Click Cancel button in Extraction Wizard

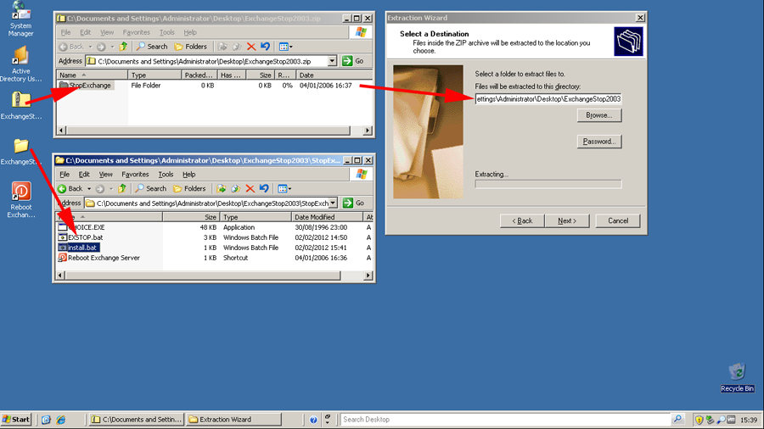[618, 220]
